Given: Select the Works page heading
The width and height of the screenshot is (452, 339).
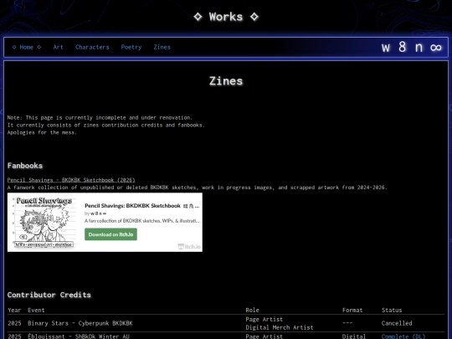Looking at the screenshot, I should 226,17.
